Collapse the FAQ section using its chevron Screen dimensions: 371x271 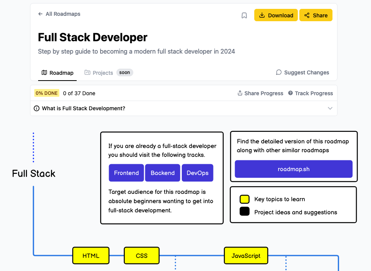tap(330, 108)
